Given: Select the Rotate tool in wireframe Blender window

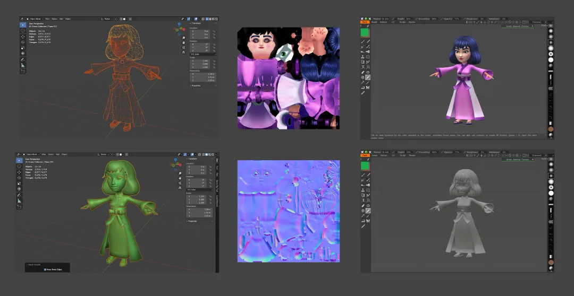Looking at the screenshot, I should [x=23, y=42].
